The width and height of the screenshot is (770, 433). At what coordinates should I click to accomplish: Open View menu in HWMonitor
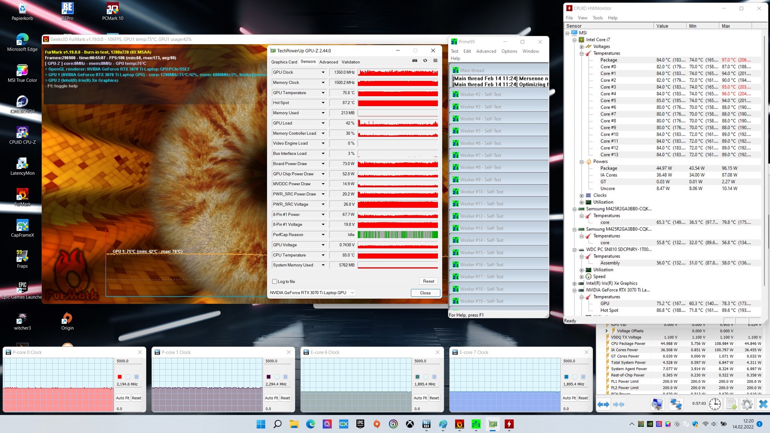click(x=582, y=18)
